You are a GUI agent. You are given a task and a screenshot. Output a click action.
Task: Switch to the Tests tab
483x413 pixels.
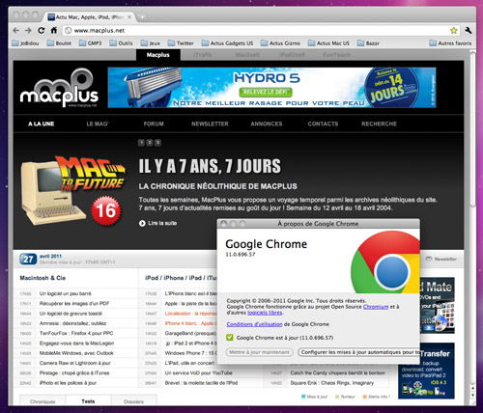pos(88,401)
